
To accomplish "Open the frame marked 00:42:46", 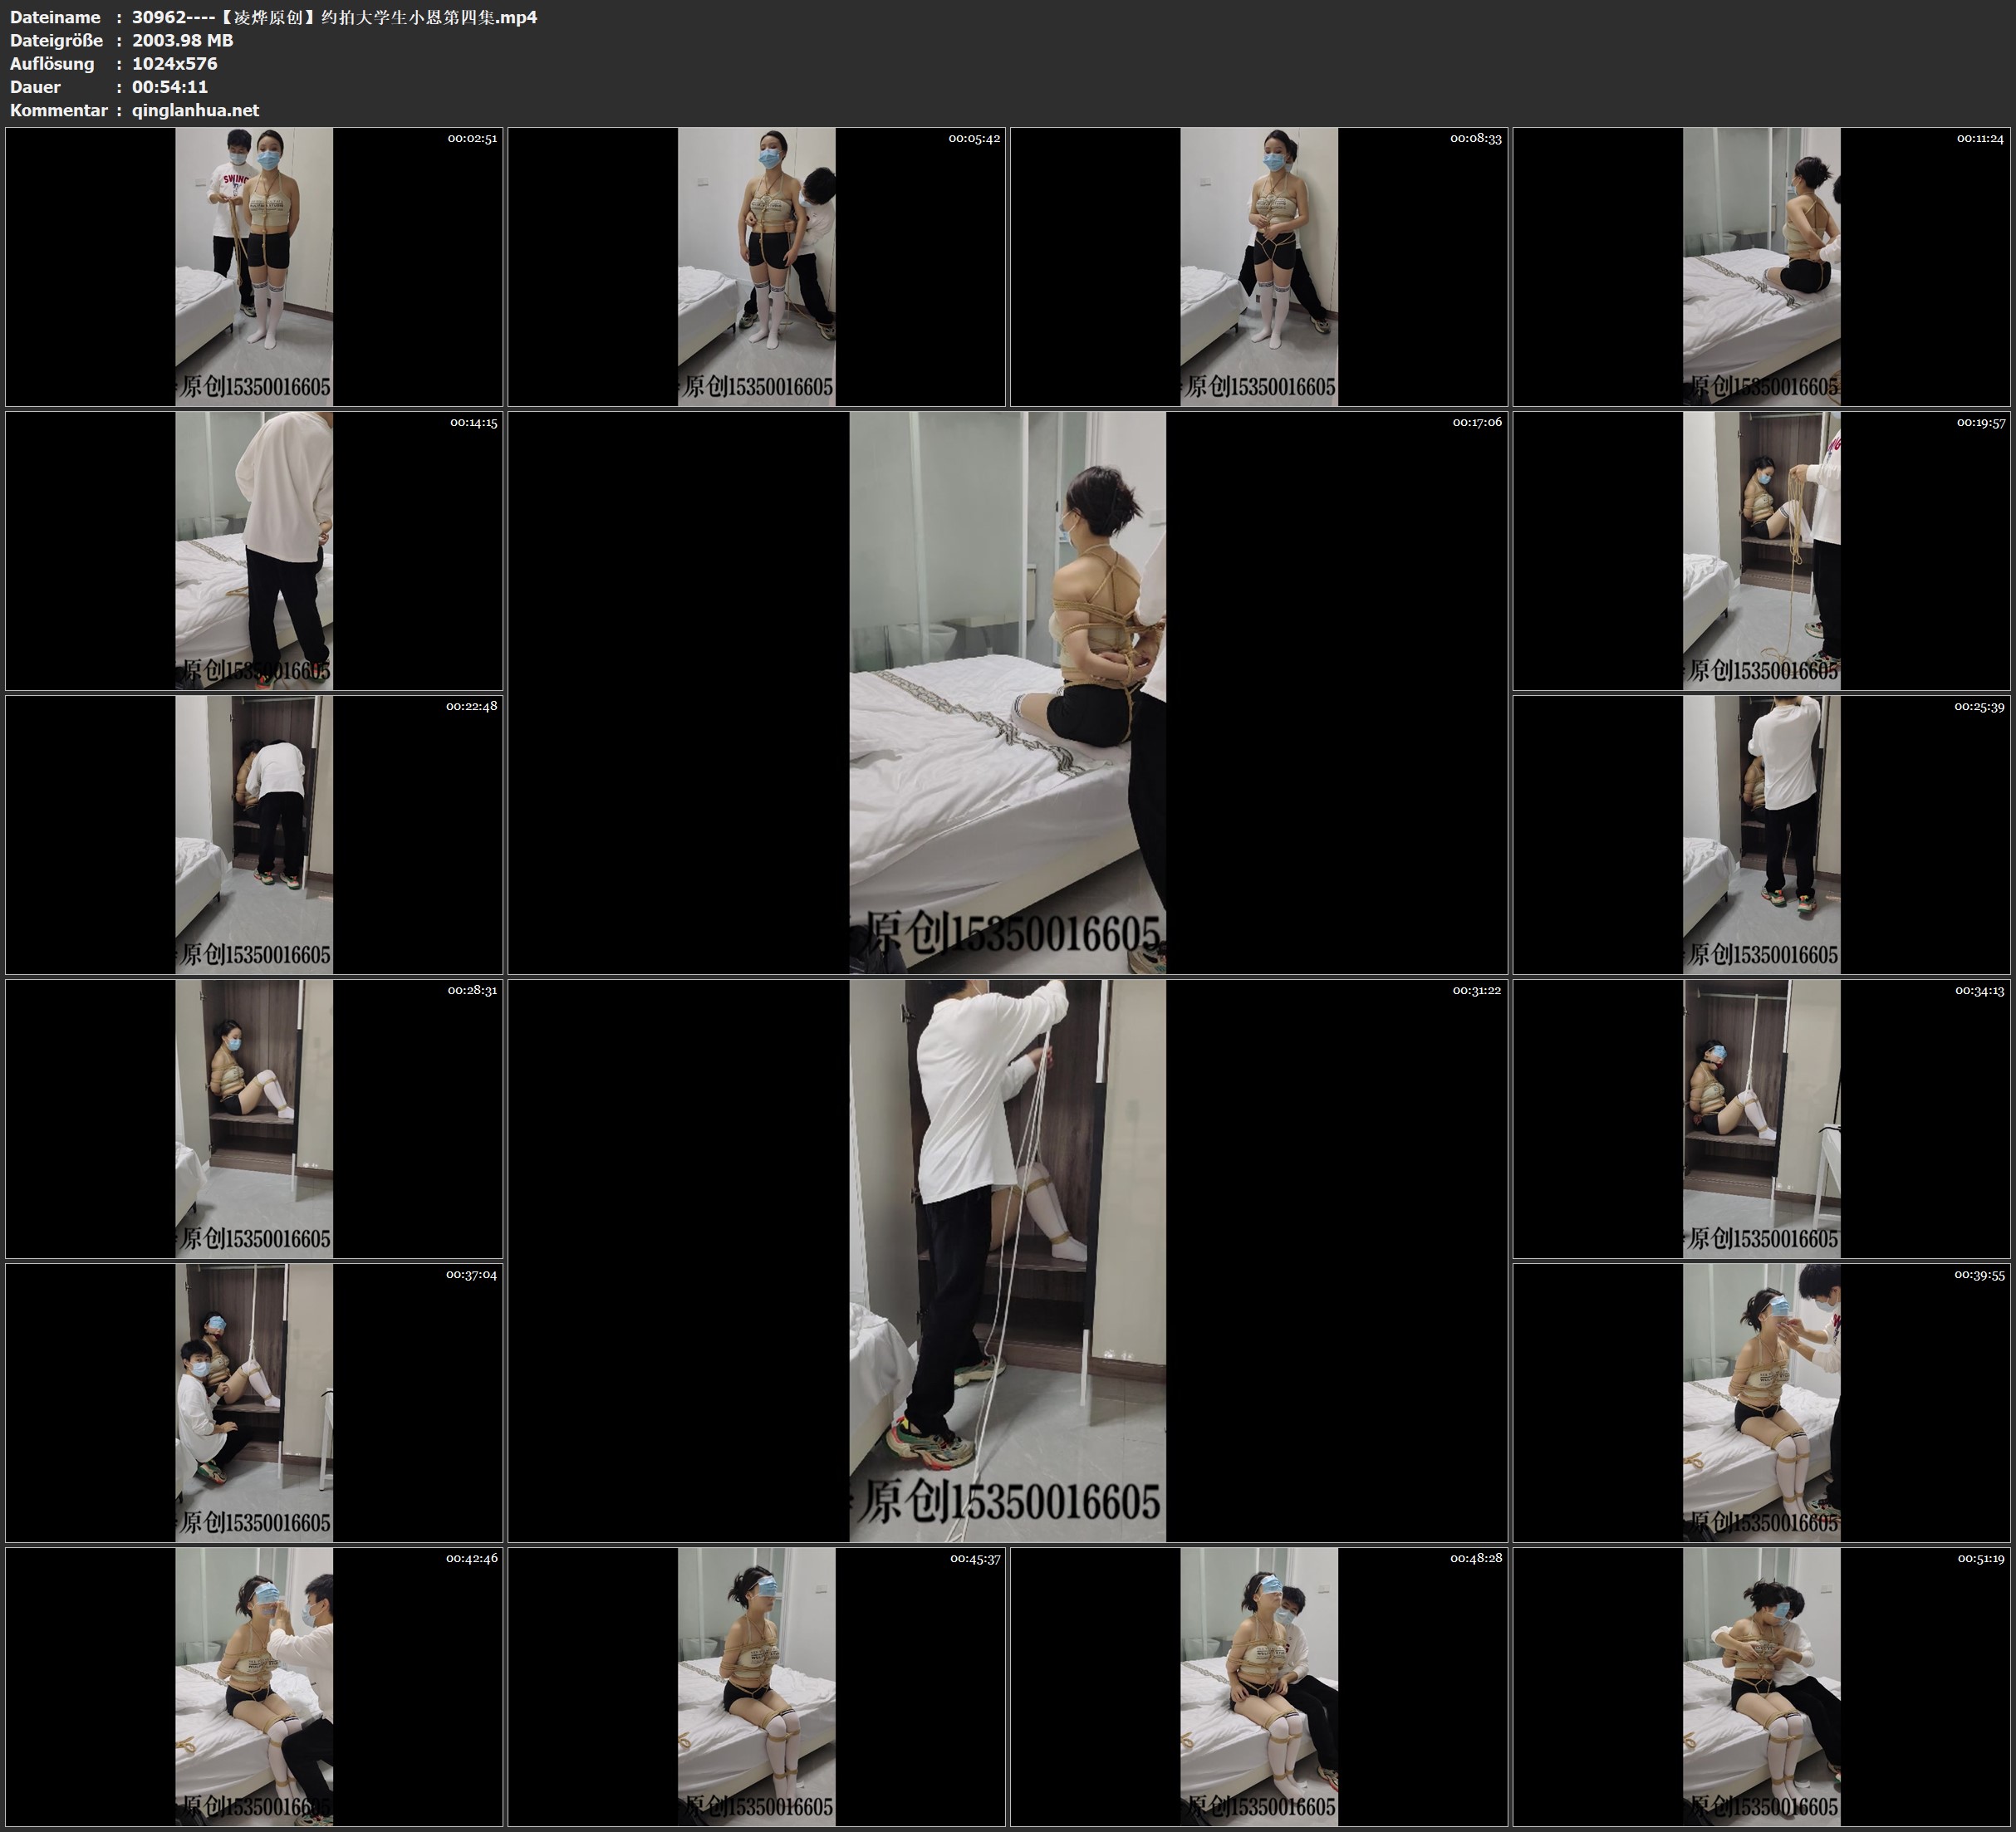I will (254, 1686).
